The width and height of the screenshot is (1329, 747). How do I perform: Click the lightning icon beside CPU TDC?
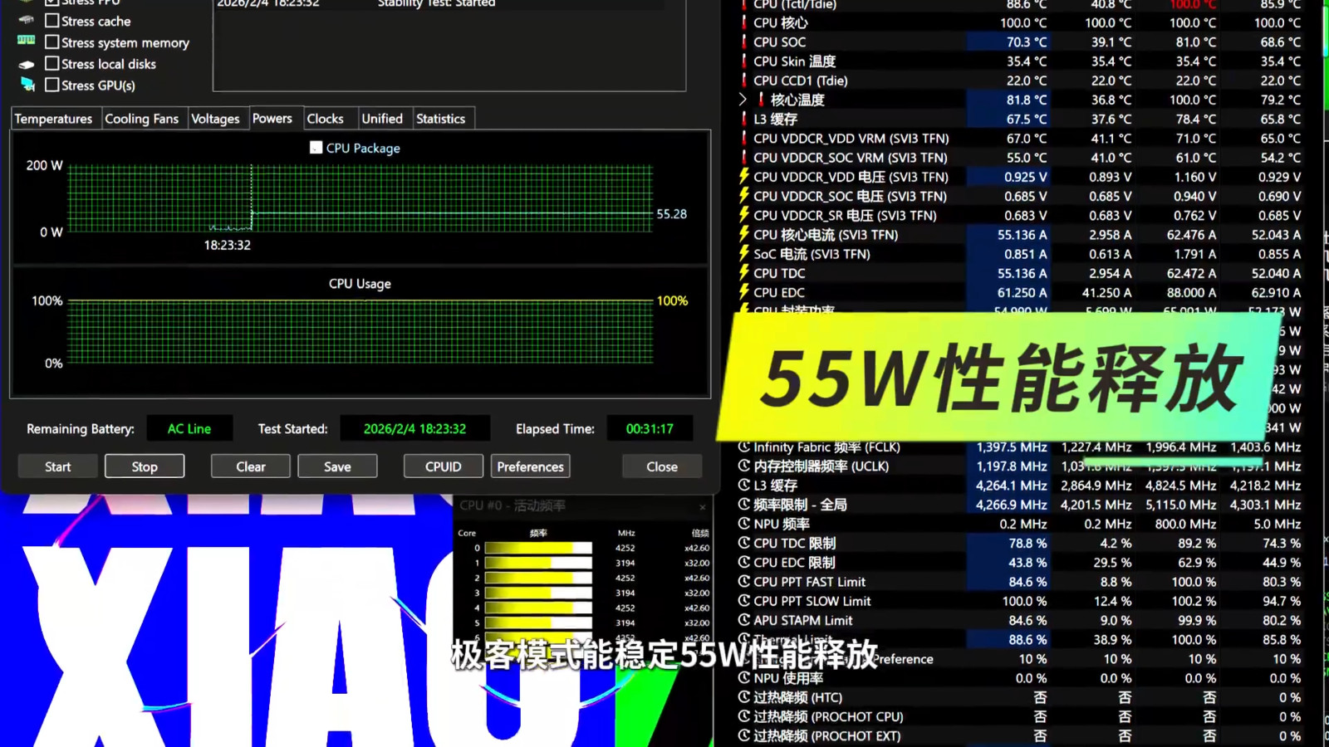click(744, 272)
